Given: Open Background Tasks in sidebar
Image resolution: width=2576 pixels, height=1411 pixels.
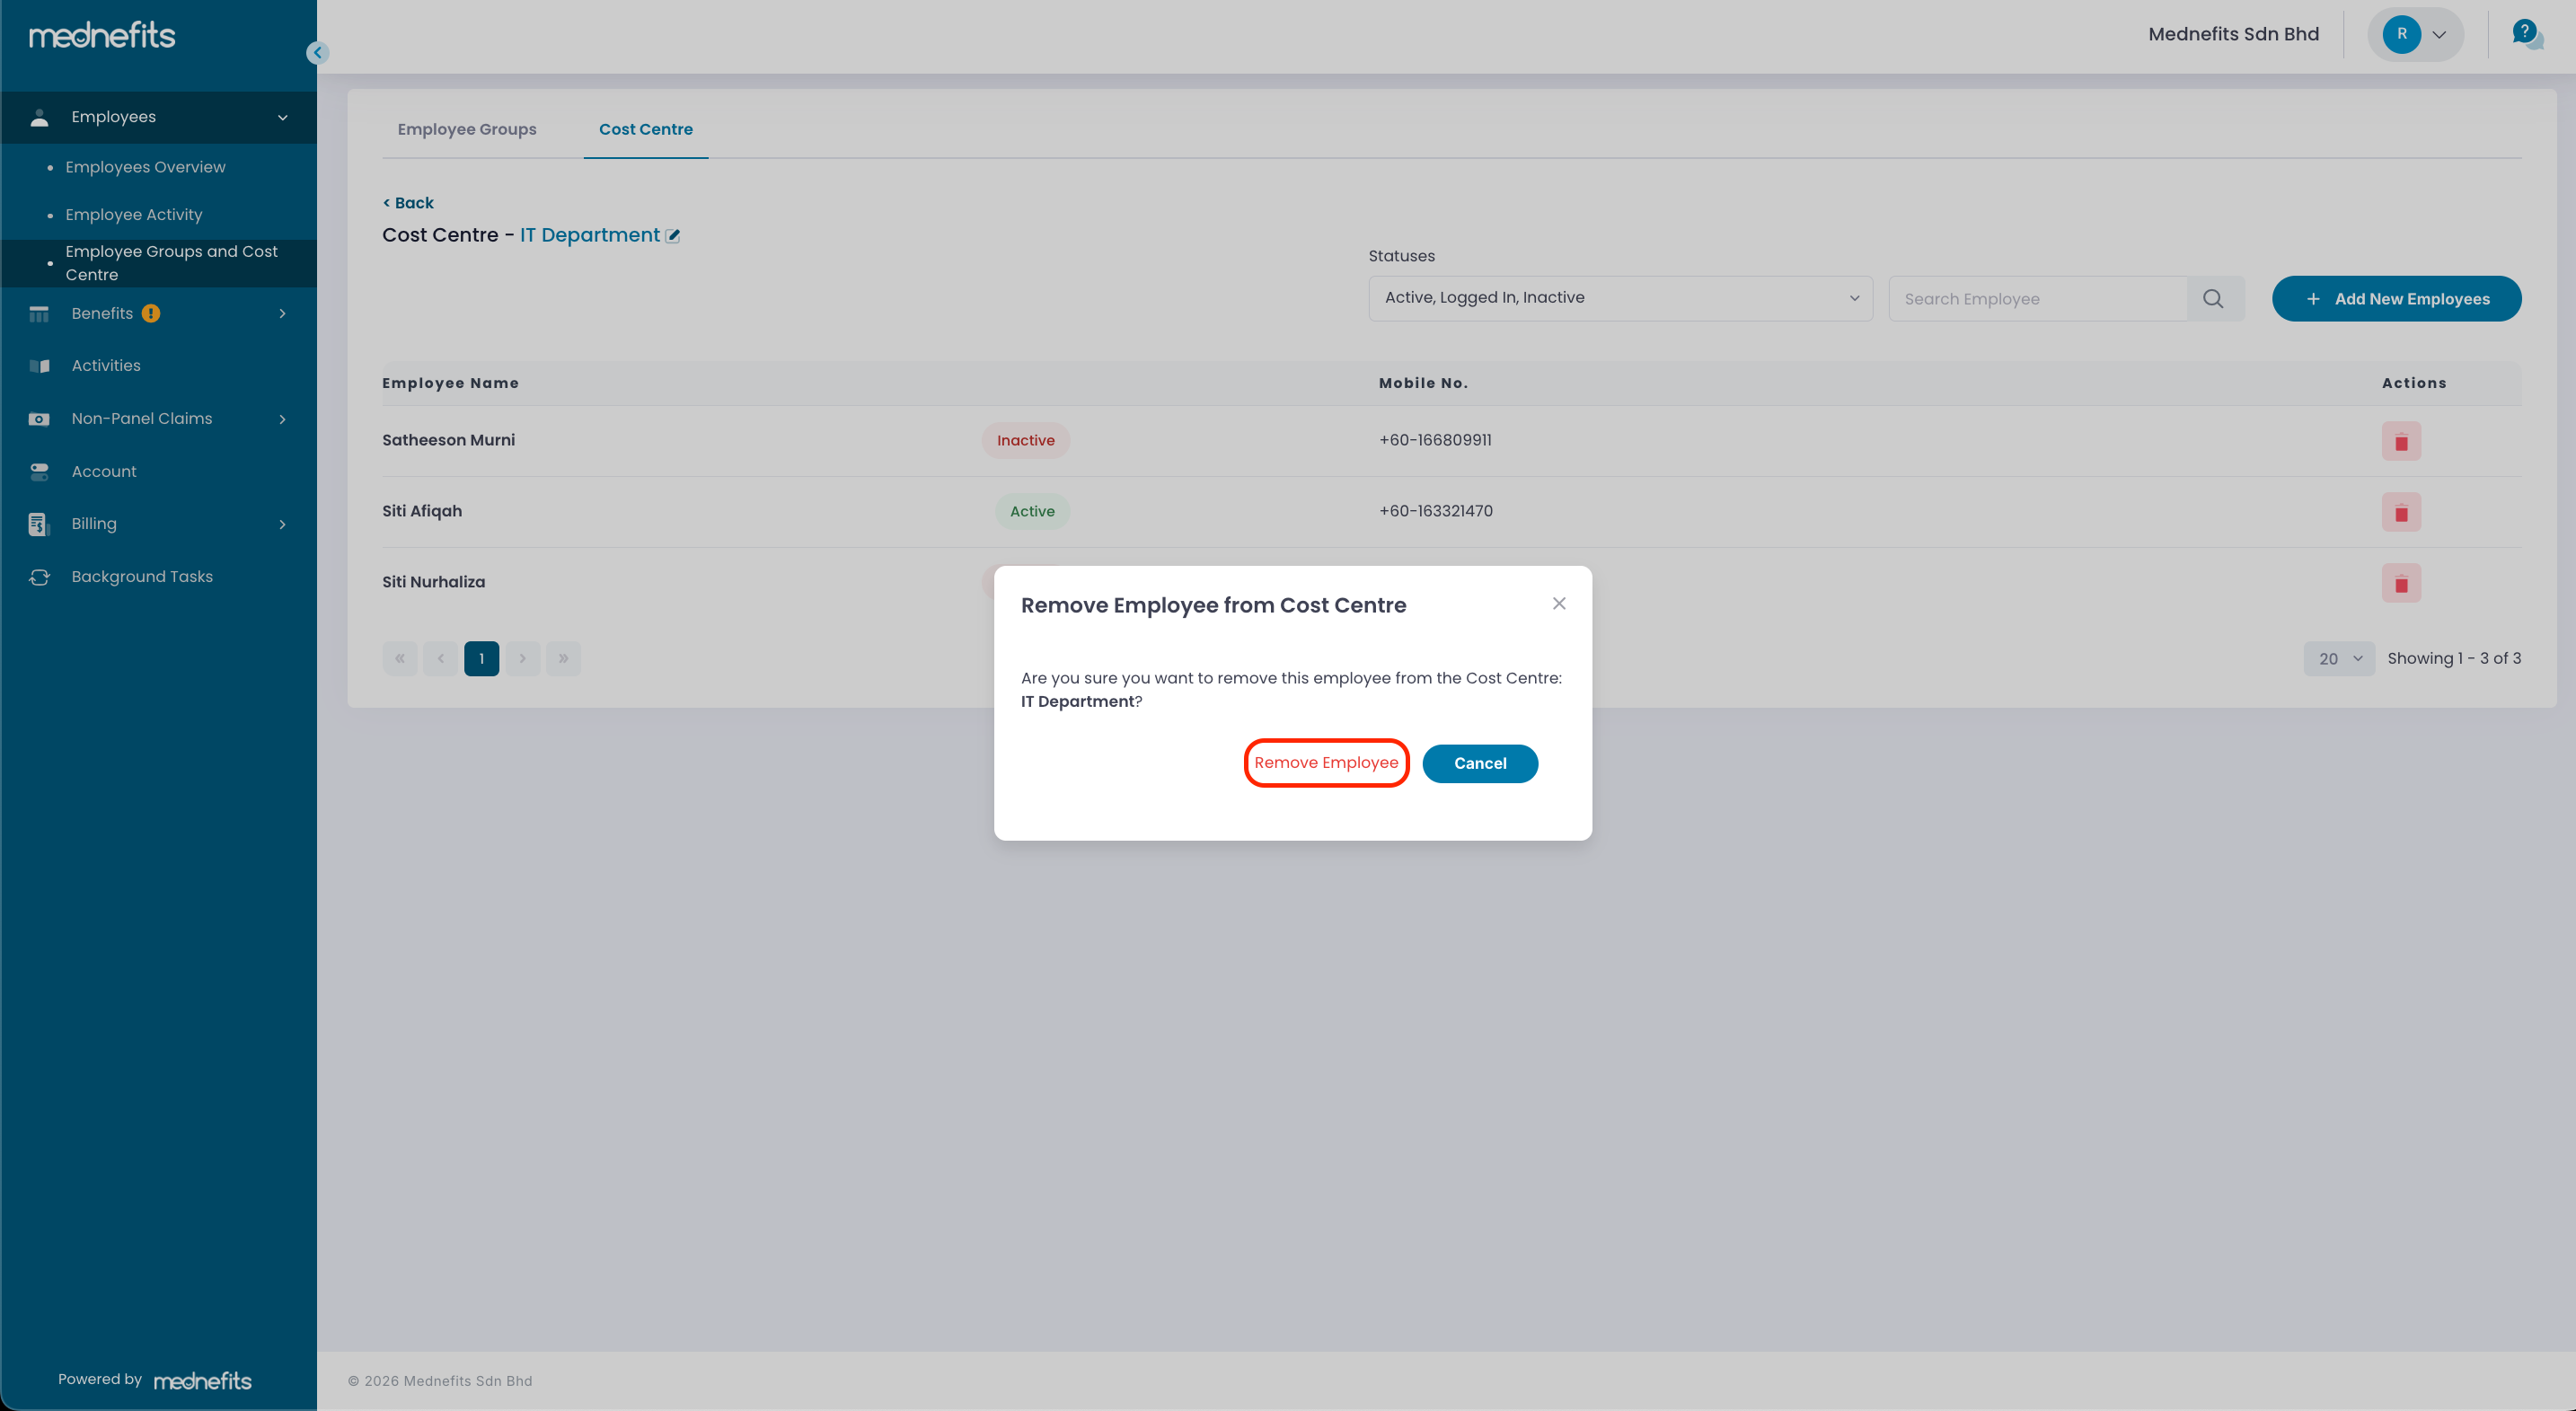Looking at the screenshot, I should click(x=141, y=577).
